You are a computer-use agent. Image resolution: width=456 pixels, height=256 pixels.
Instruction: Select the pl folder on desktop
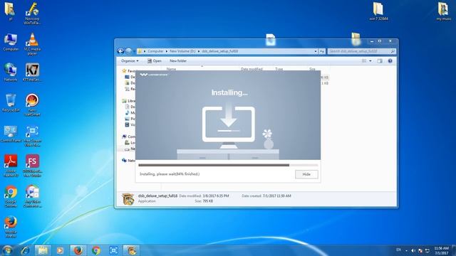click(10, 11)
